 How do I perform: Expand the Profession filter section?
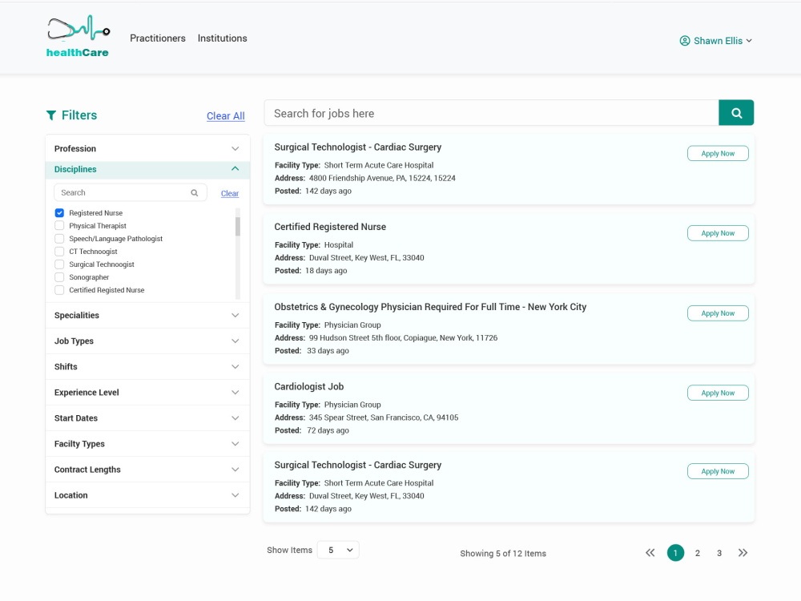click(147, 149)
